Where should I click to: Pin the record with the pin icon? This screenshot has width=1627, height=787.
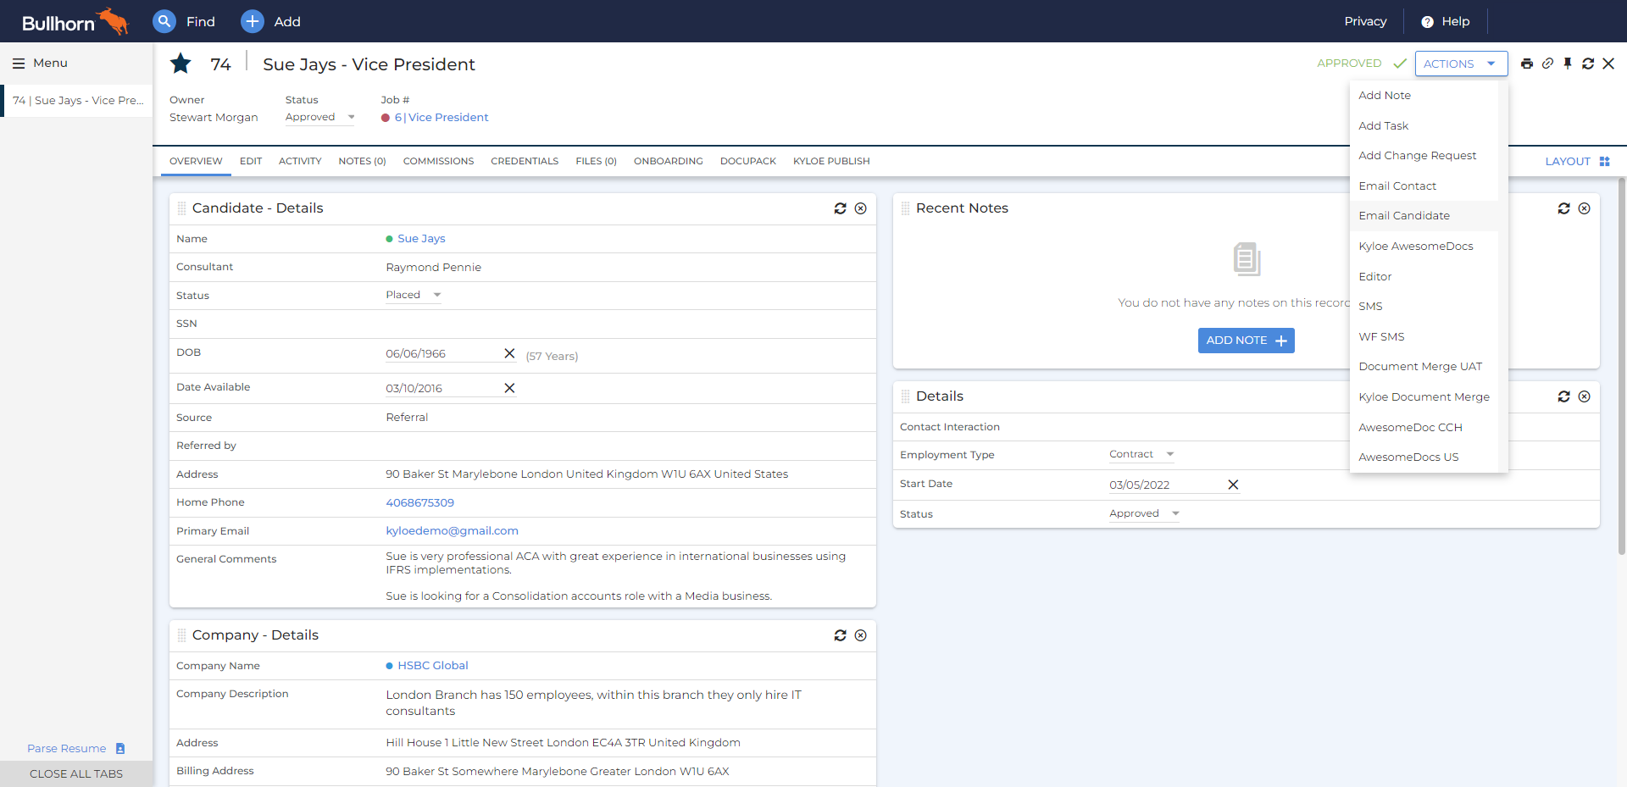[1568, 64]
